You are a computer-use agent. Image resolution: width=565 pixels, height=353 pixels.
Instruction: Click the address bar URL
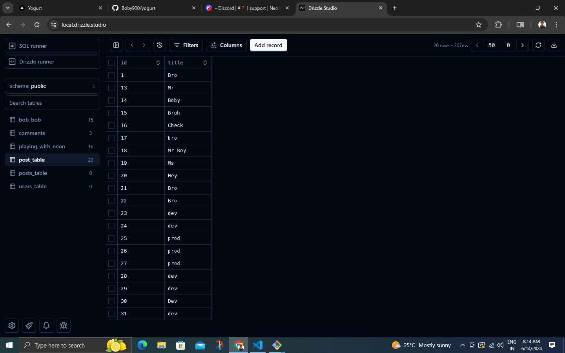click(x=84, y=25)
